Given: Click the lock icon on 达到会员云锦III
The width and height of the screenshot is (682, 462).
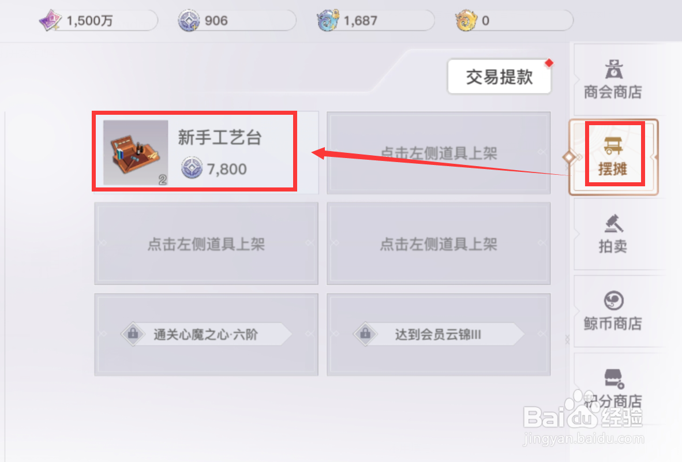Looking at the screenshot, I should coord(365,334).
